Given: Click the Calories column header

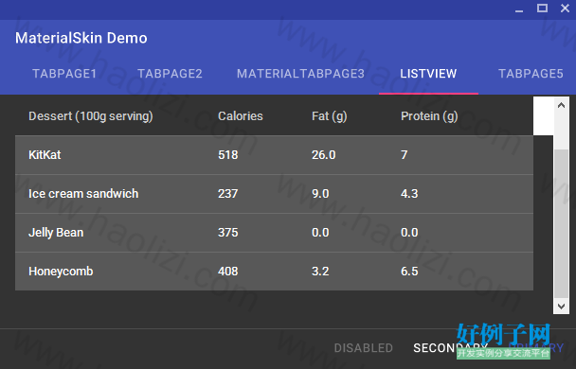Looking at the screenshot, I should (x=241, y=116).
